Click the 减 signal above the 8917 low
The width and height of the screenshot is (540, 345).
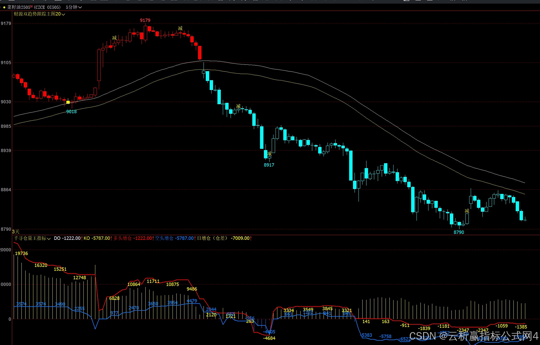269,154
